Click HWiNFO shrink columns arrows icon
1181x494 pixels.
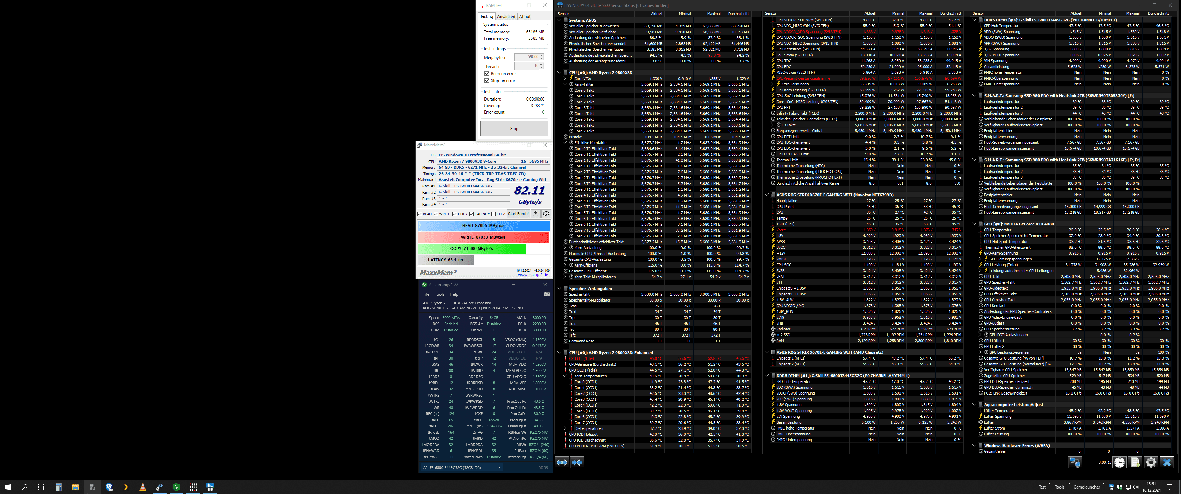pyautogui.click(x=577, y=462)
